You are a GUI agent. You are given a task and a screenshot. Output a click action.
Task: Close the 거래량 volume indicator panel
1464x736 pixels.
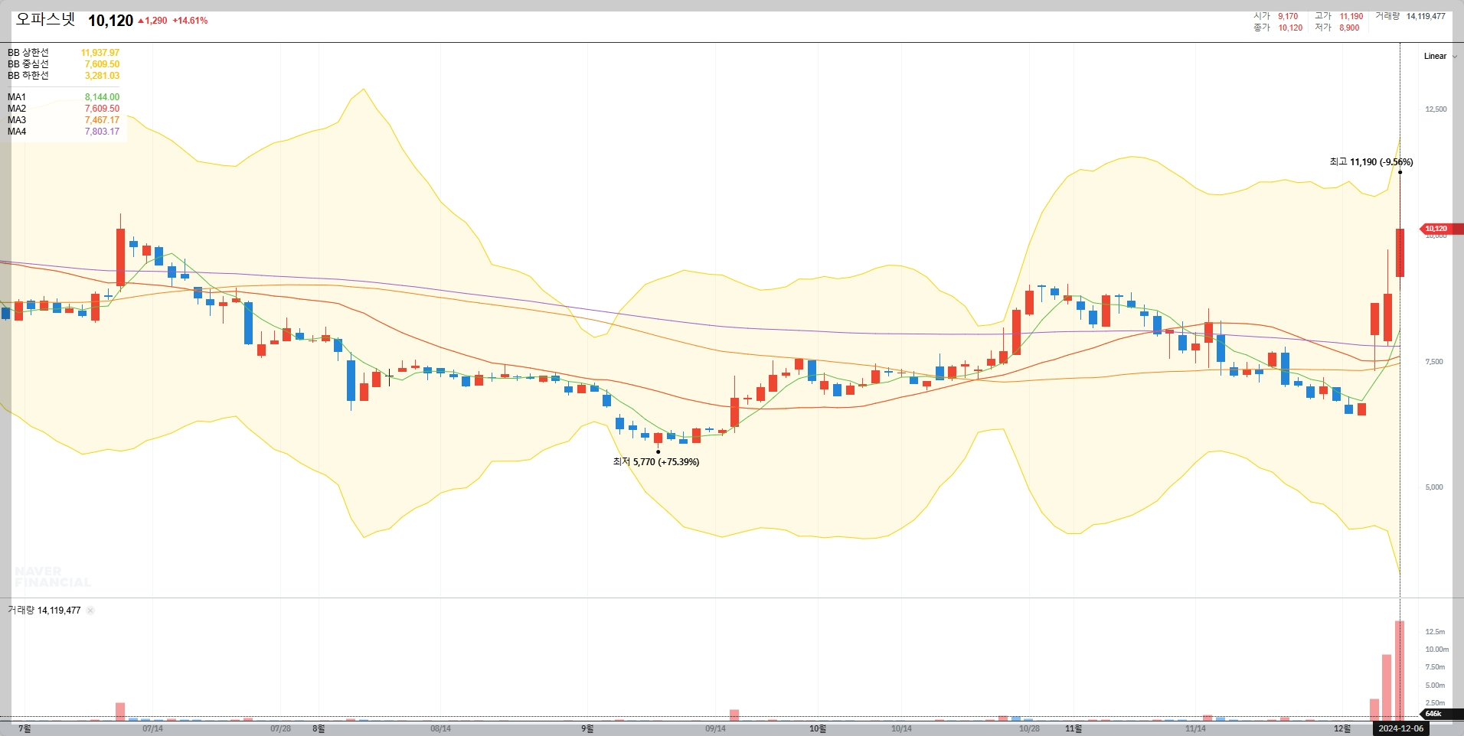pos(90,611)
